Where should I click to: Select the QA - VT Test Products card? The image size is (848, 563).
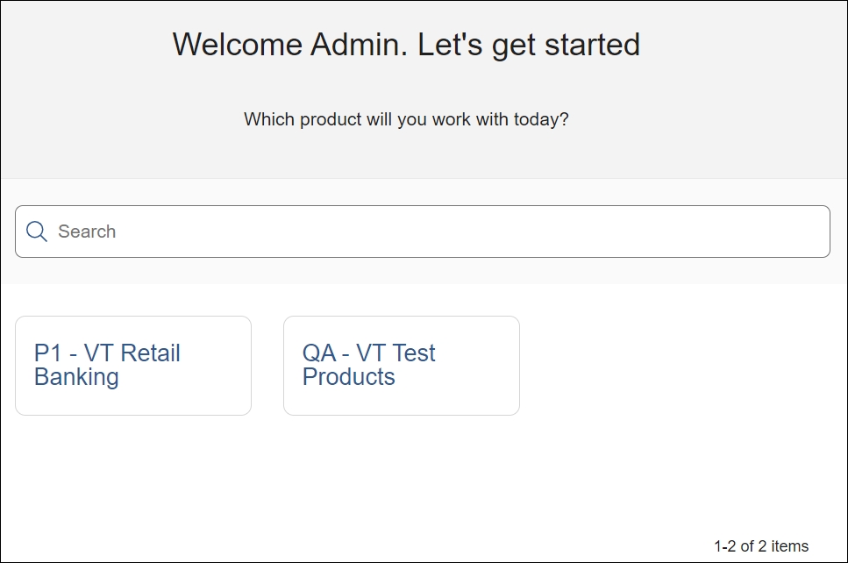[402, 366]
